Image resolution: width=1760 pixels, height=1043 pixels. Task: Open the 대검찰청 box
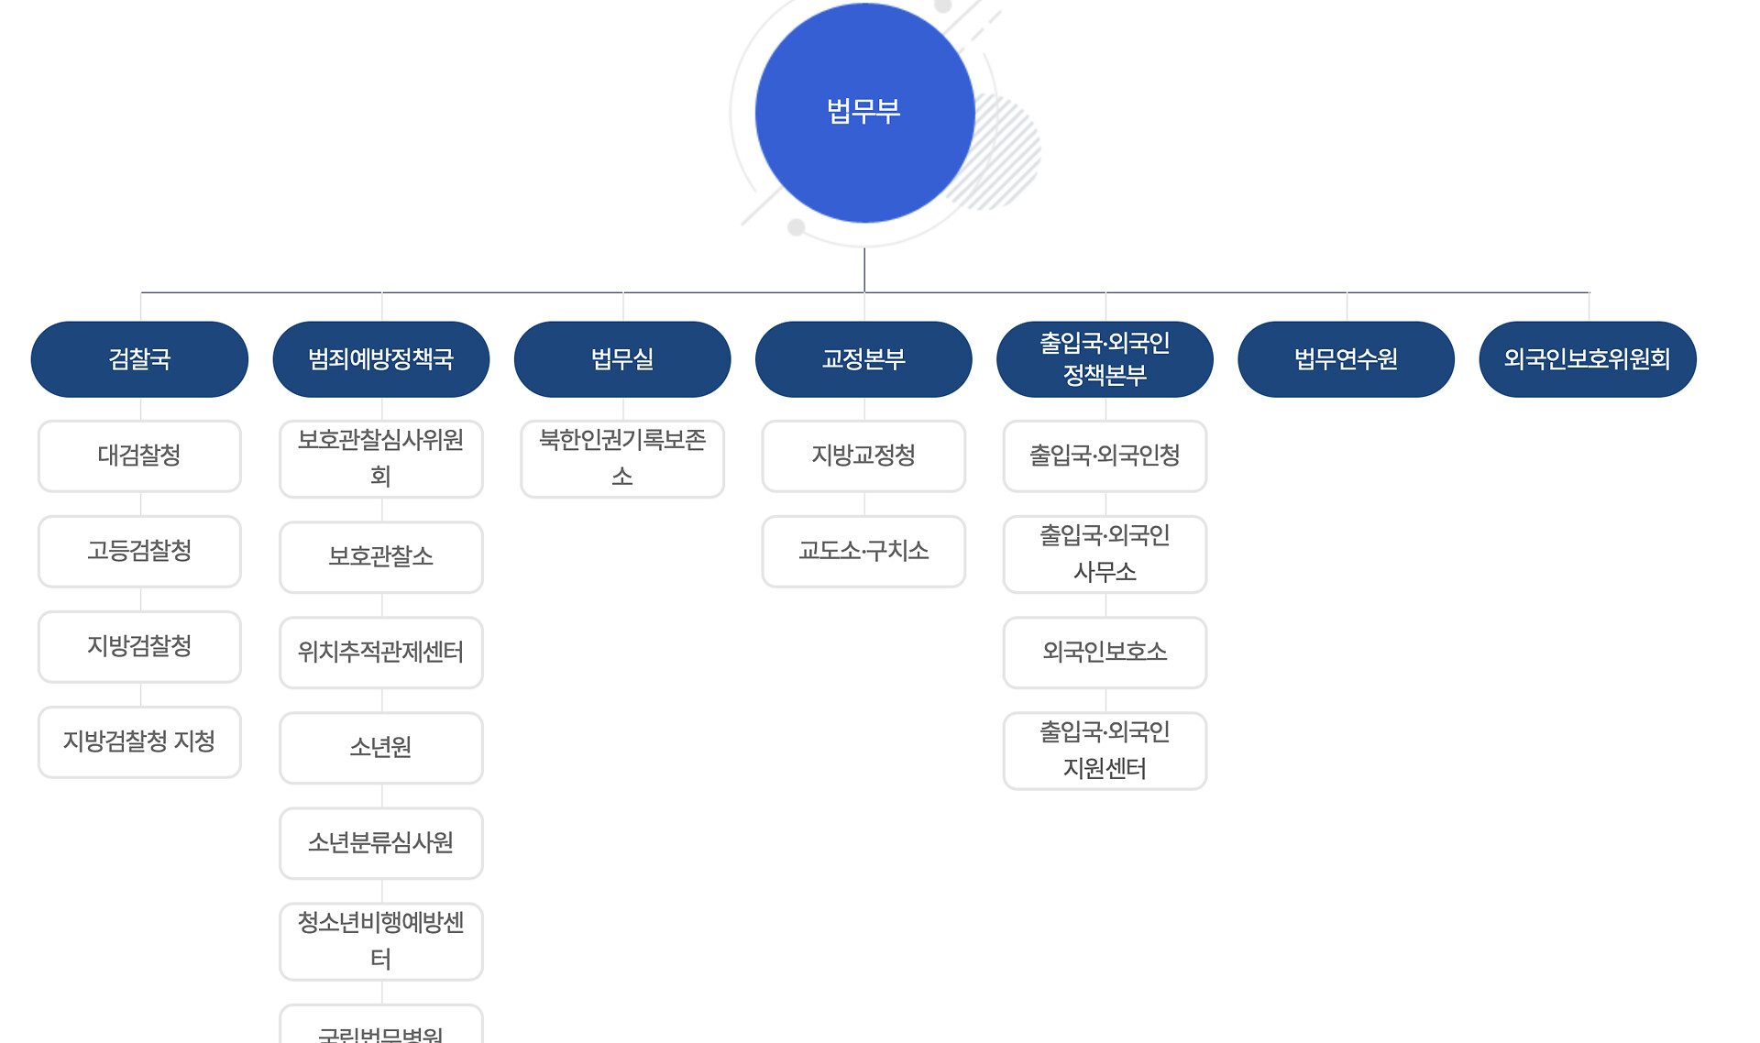pyautogui.click(x=139, y=456)
